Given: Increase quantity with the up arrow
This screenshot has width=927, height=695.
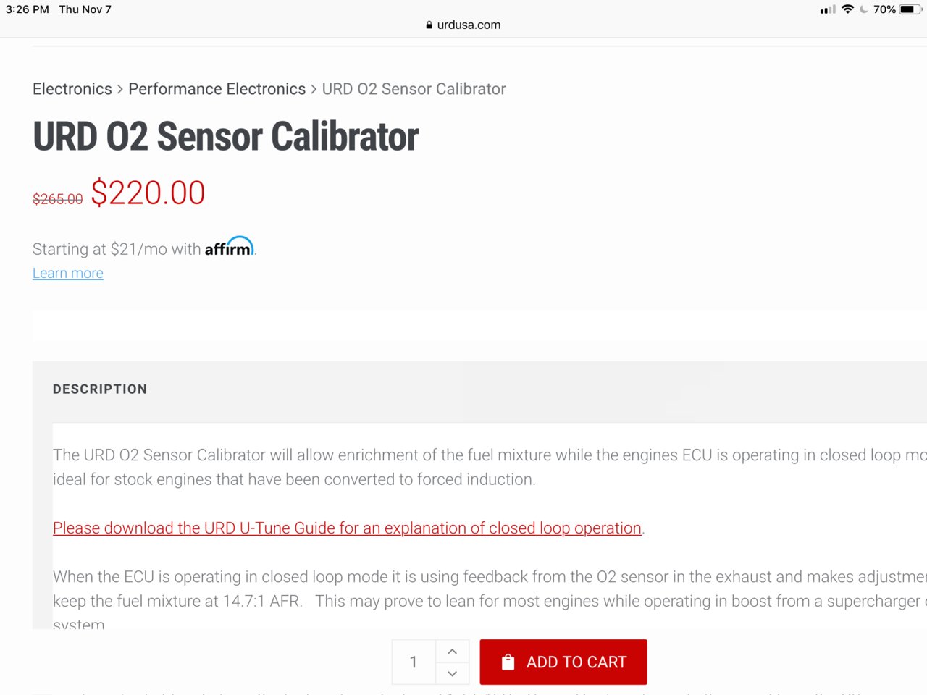Looking at the screenshot, I should coord(452,652).
